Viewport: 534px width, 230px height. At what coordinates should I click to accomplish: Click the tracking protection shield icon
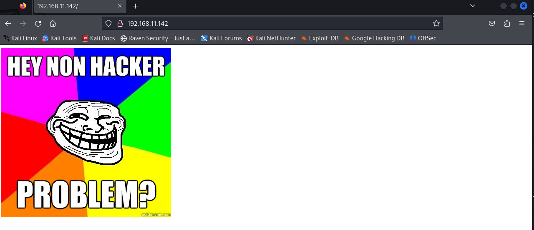tap(108, 24)
